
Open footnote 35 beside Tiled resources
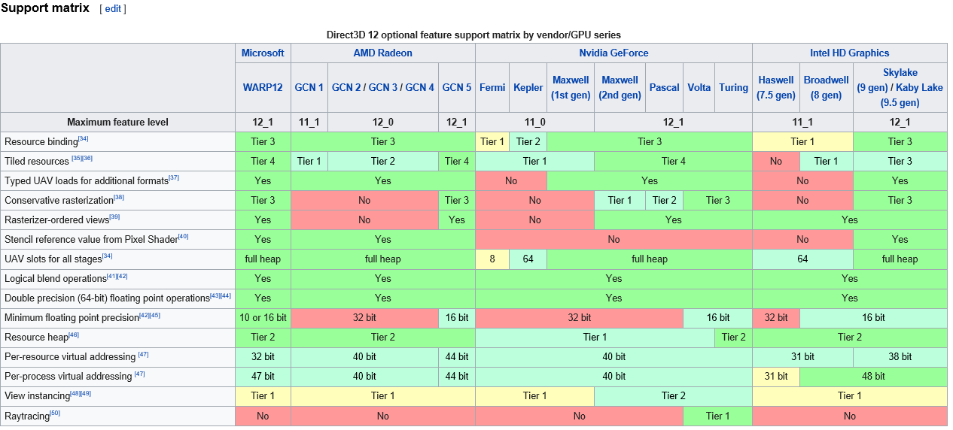77,159
